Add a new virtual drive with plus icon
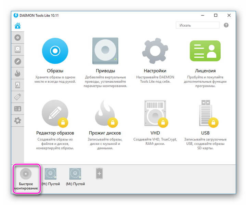Viewport: 247px width, 205px height. click(x=99, y=174)
